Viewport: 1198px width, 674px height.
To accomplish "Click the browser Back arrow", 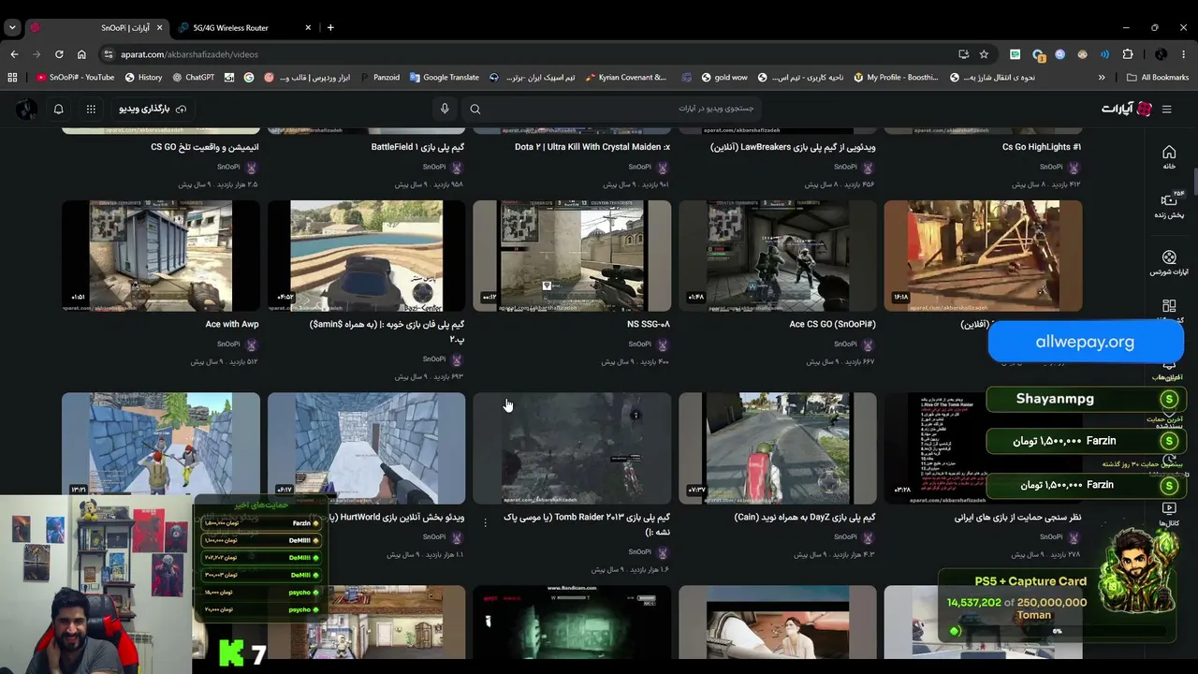I will click(x=14, y=54).
